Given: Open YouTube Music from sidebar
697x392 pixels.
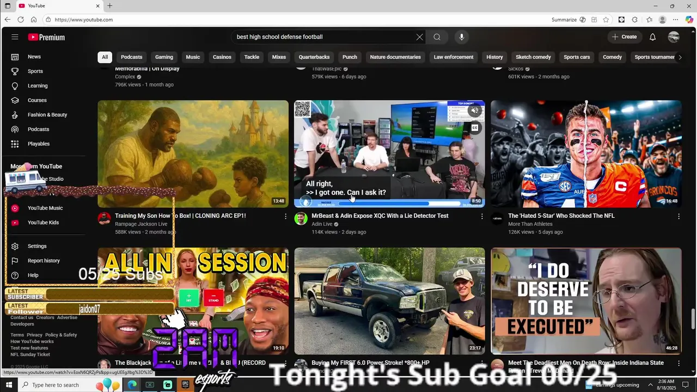Looking at the screenshot, I should click(x=45, y=208).
